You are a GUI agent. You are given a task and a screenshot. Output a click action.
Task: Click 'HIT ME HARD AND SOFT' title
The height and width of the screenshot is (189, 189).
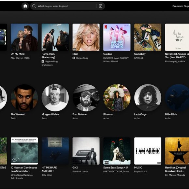pos(49,169)
